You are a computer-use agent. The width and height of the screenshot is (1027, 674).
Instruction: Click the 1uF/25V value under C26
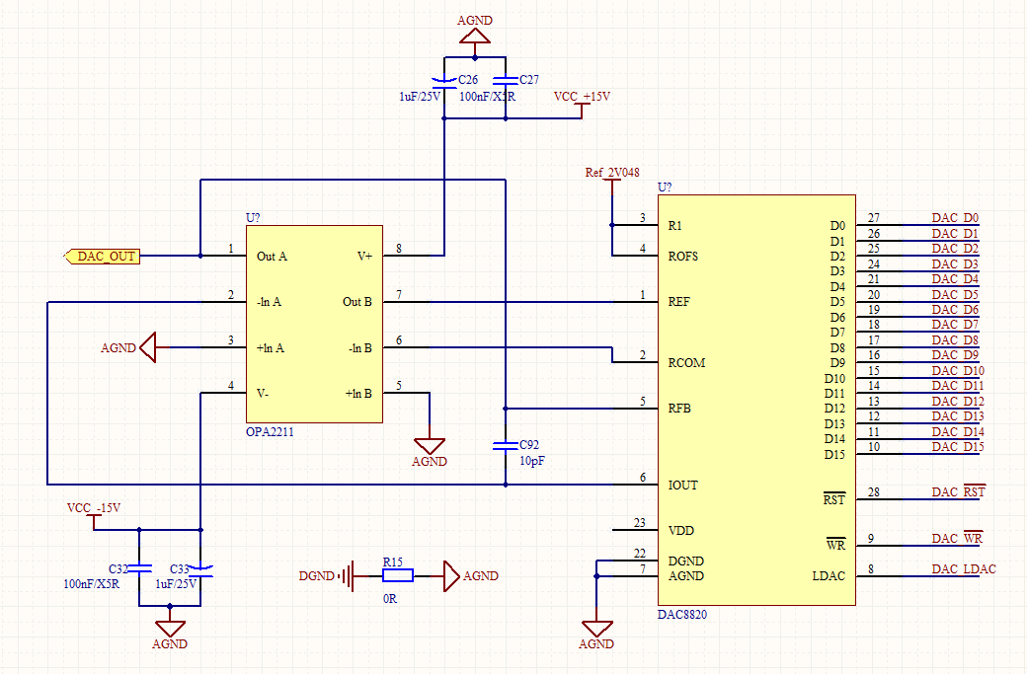click(x=420, y=97)
